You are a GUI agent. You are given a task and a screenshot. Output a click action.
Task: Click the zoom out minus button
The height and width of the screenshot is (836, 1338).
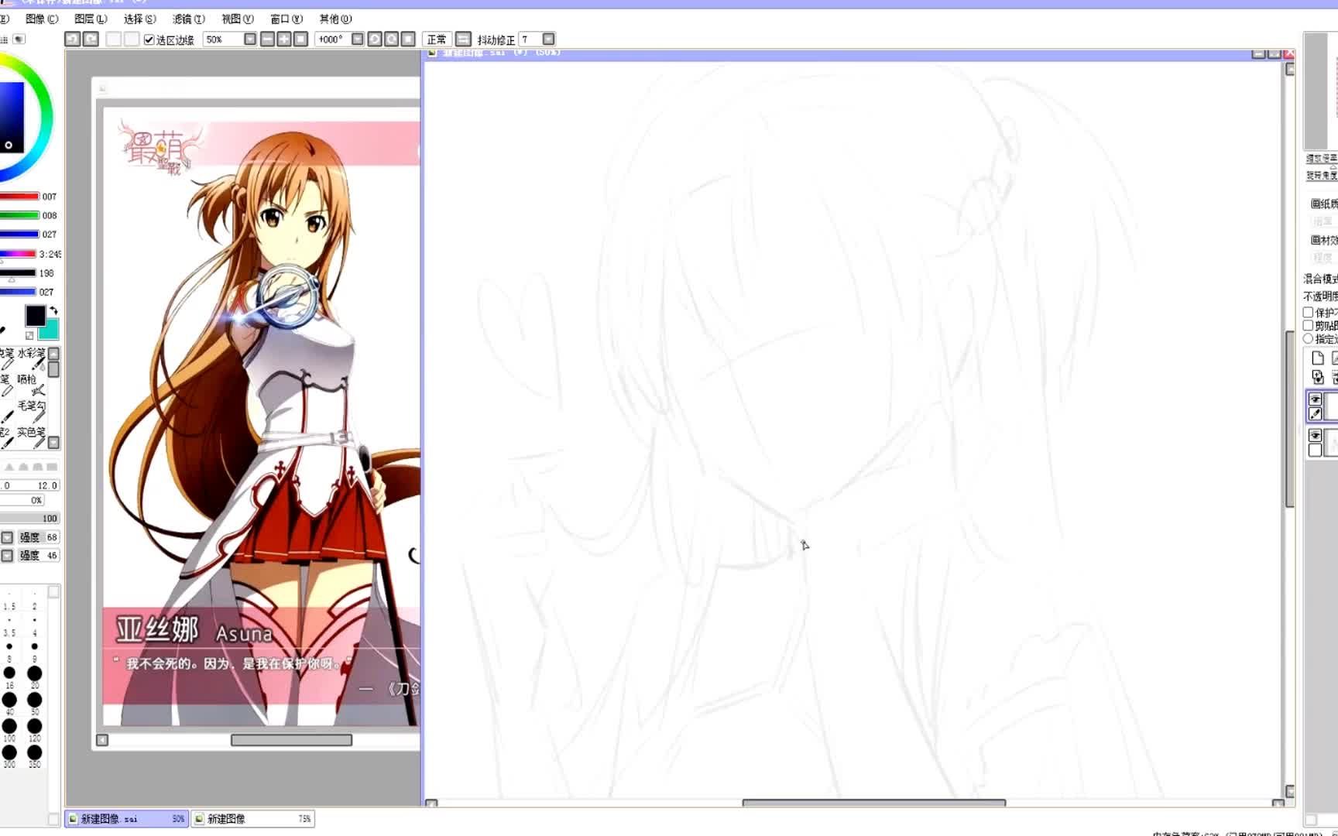(267, 39)
